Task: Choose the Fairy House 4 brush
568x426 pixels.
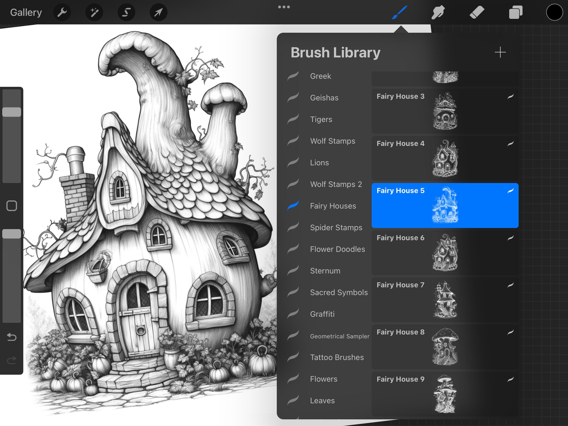Action: (x=445, y=158)
